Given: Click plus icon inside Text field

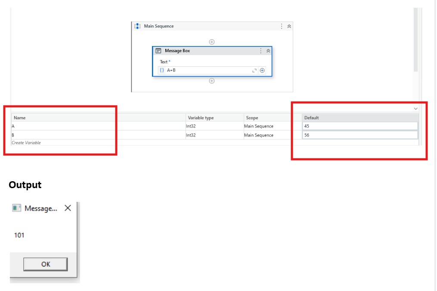Looking at the screenshot, I should (x=262, y=70).
